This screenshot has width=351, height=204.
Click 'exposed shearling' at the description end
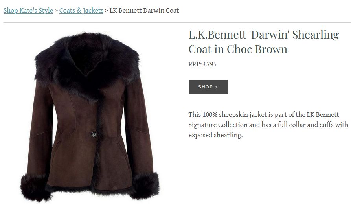point(215,135)
